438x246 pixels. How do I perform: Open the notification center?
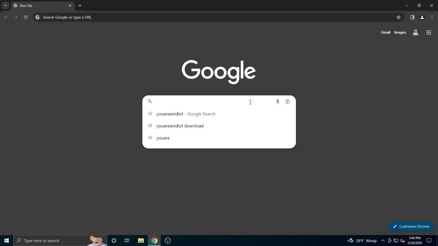pyautogui.click(x=429, y=241)
